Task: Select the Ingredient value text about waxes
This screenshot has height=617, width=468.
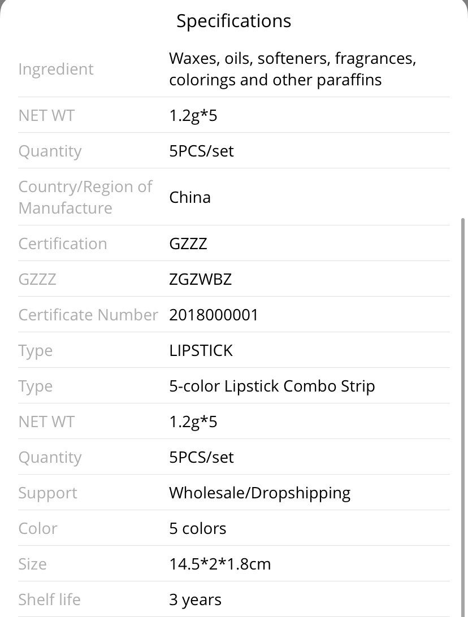Action: click(292, 69)
